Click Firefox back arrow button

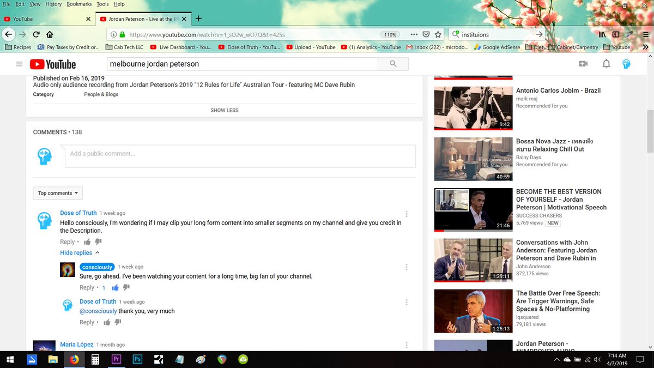pyautogui.click(x=8, y=34)
